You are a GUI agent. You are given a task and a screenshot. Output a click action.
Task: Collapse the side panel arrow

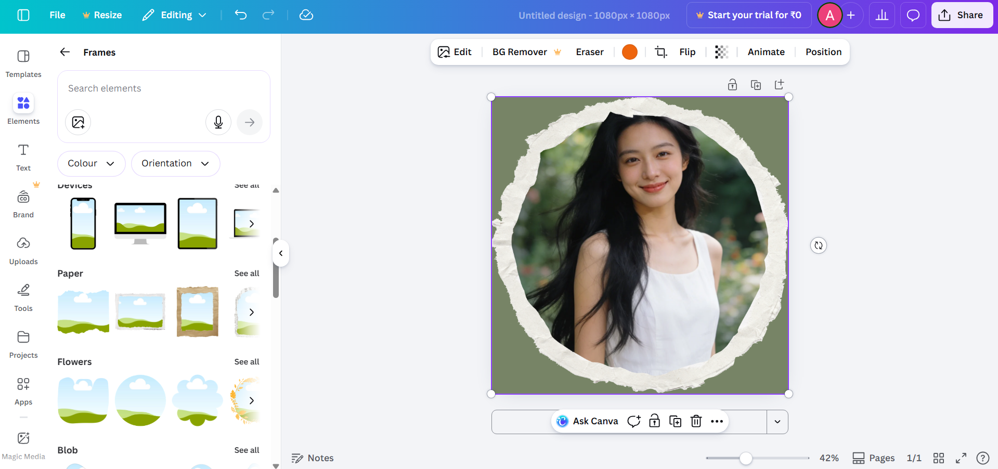pos(281,253)
